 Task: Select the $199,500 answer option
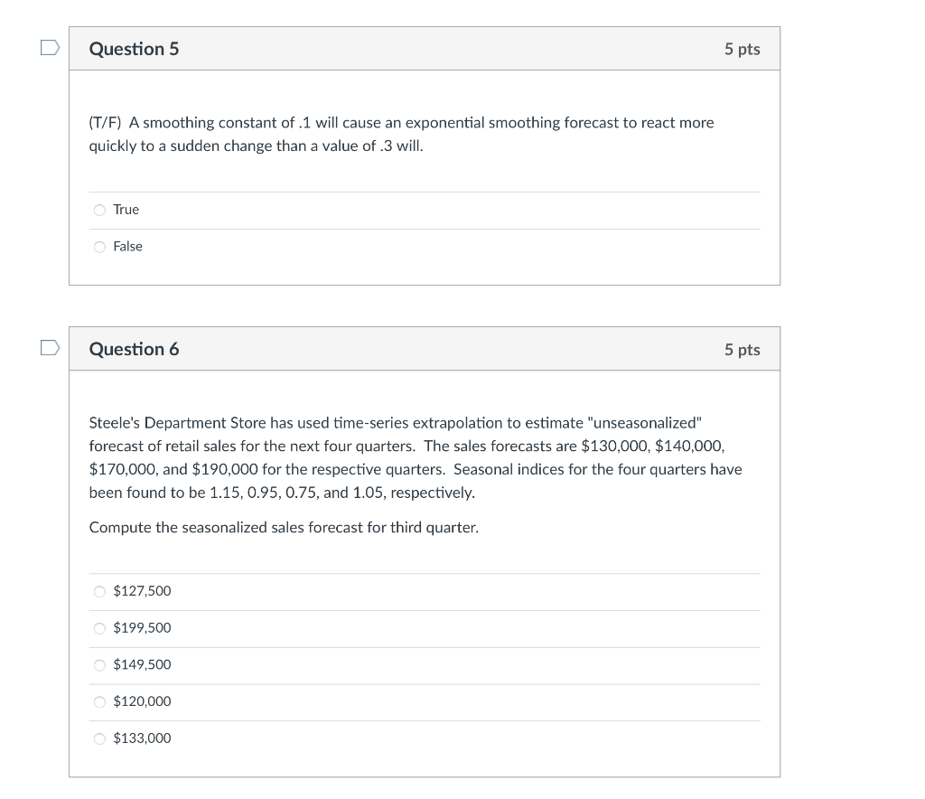click(x=99, y=627)
